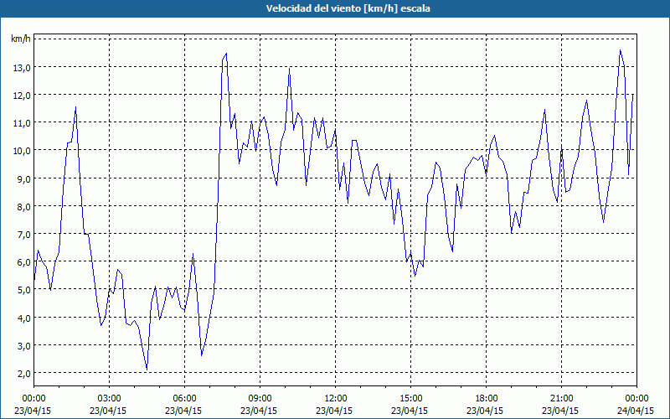670x419 pixels.
Task: Click the 18:00 time label
Action: (x=487, y=399)
